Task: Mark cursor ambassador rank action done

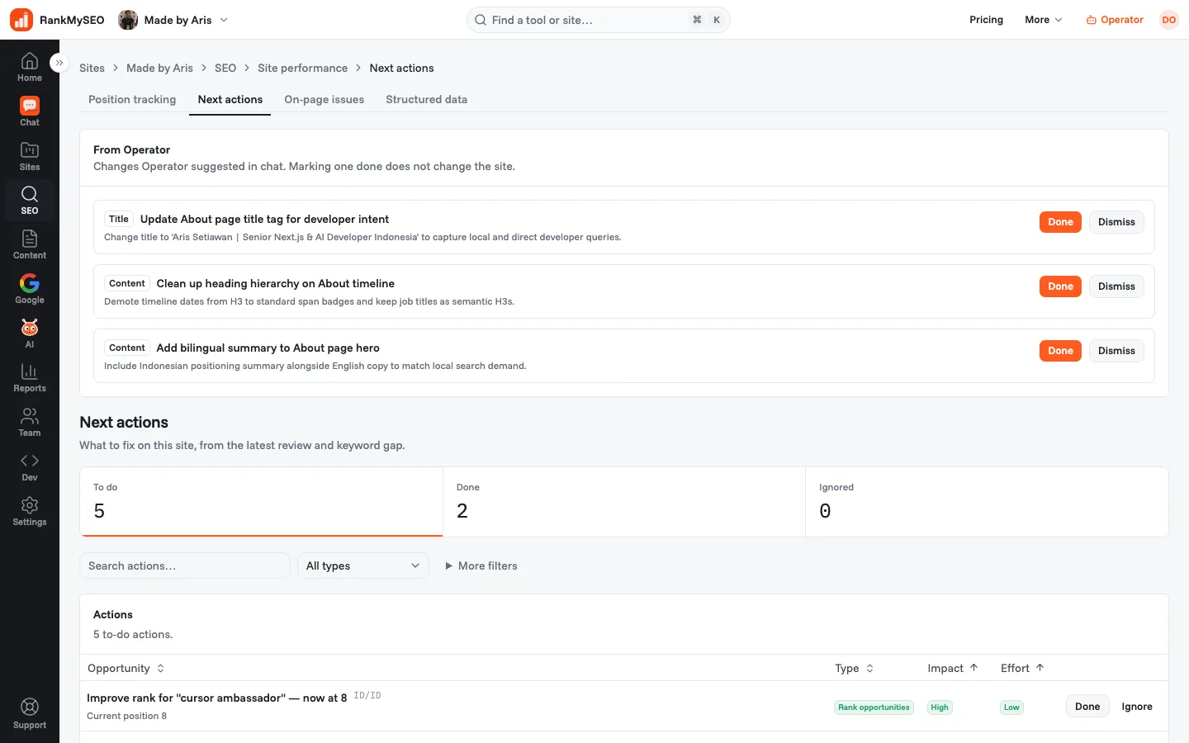Action: click(1087, 707)
